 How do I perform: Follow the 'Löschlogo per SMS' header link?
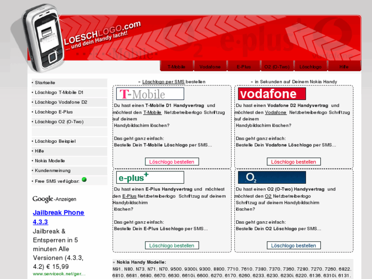(x=163, y=82)
